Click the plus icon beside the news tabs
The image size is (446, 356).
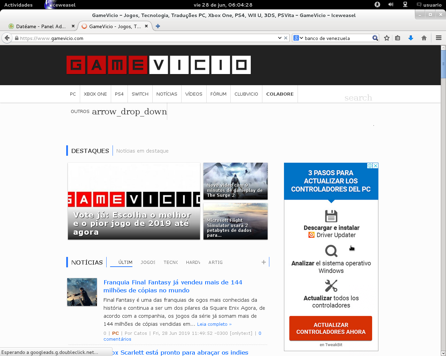pyautogui.click(x=264, y=262)
